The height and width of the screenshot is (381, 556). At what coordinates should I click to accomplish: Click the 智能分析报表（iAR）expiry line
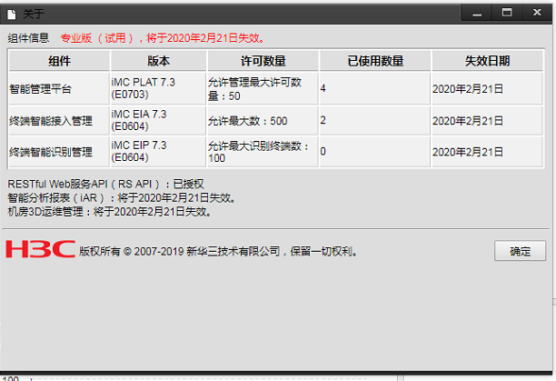click(x=121, y=197)
